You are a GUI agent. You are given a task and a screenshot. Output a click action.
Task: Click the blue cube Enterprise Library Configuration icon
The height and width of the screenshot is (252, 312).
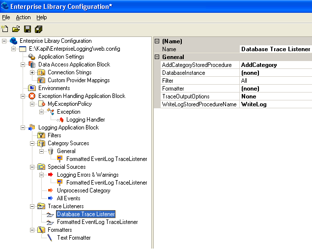coord(14,41)
